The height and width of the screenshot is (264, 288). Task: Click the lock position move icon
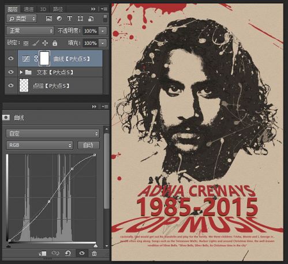pos(45,43)
